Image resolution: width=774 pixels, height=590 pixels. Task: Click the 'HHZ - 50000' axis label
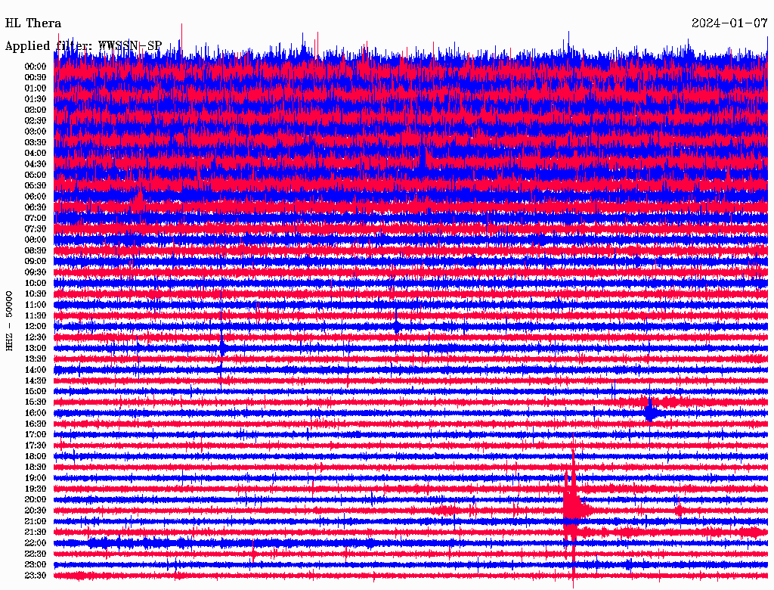coord(9,321)
